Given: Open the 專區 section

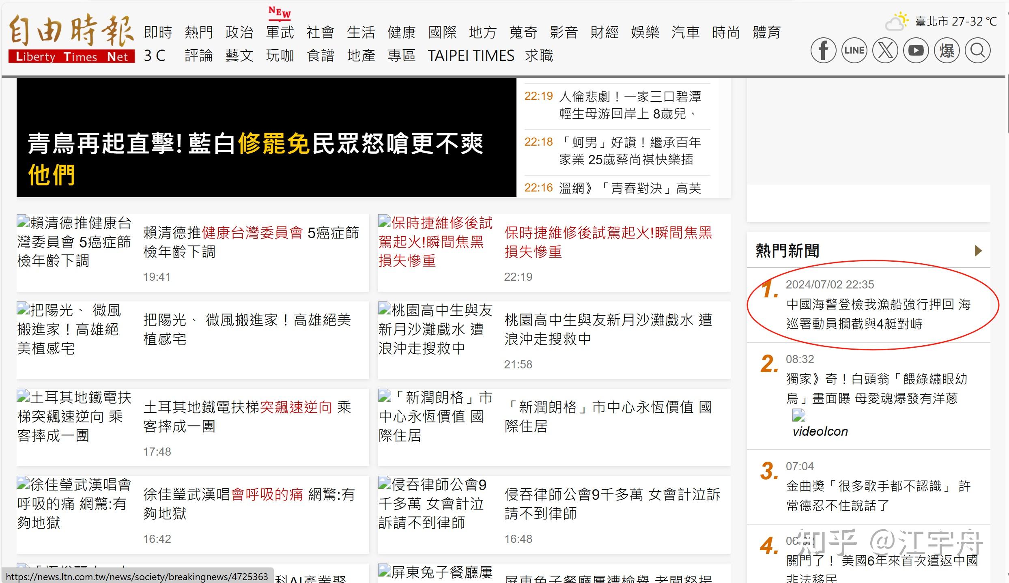Looking at the screenshot, I should point(402,56).
